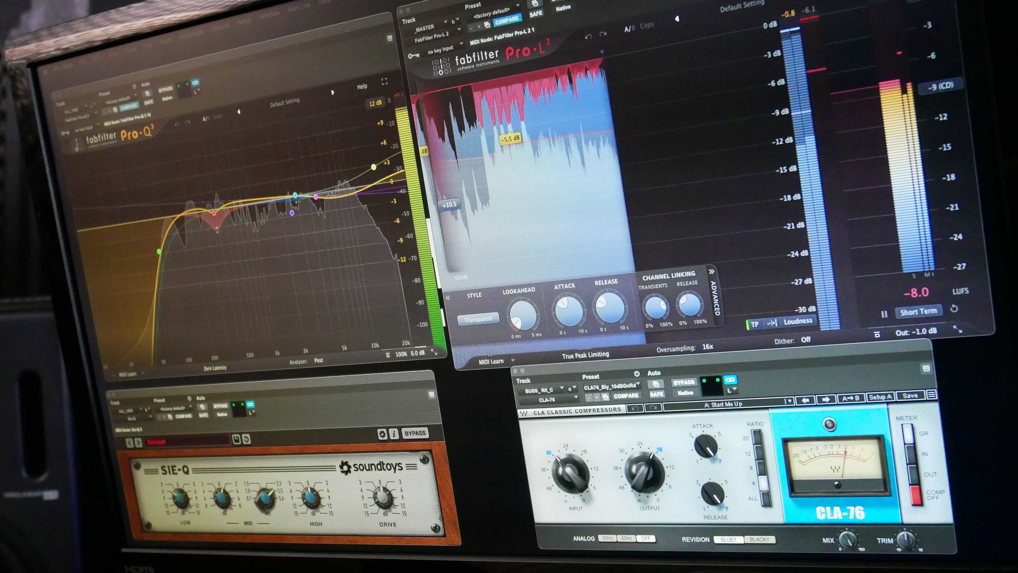Click redo arrow in Pro-L 2 header
The height and width of the screenshot is (573, 1018).
603,34
